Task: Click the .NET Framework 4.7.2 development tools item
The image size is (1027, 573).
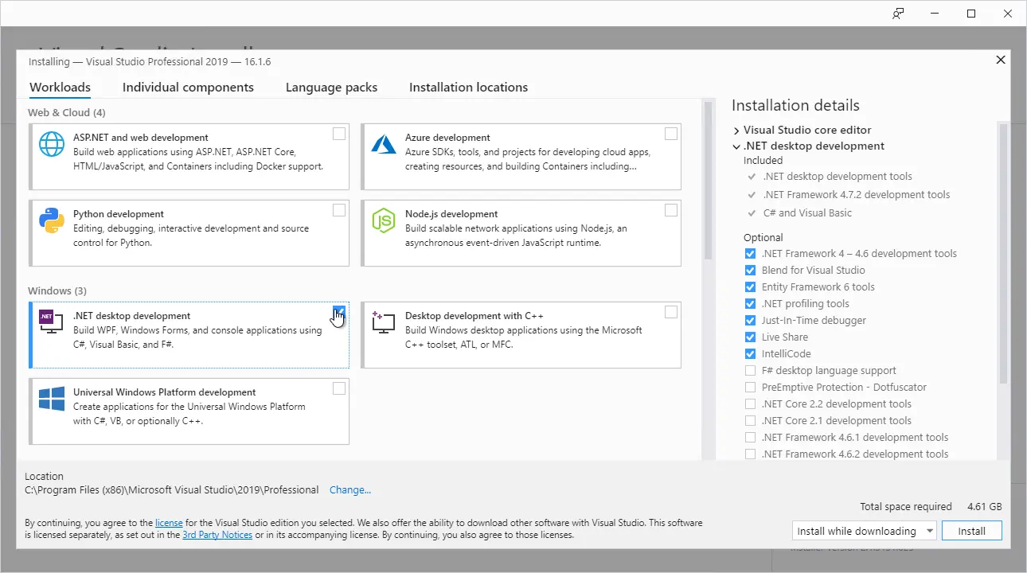Action: 856,195
